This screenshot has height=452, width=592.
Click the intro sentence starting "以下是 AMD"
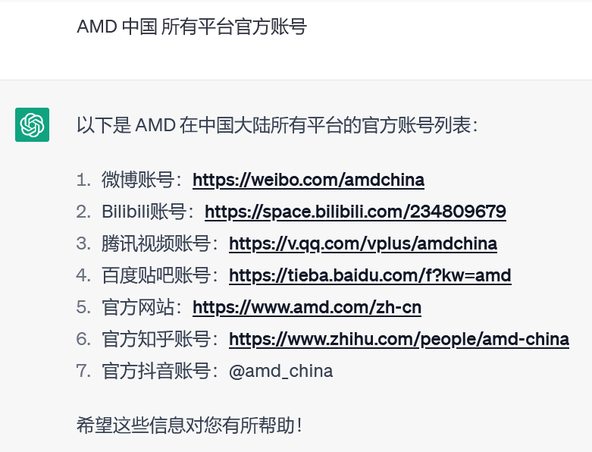(277, 125)
